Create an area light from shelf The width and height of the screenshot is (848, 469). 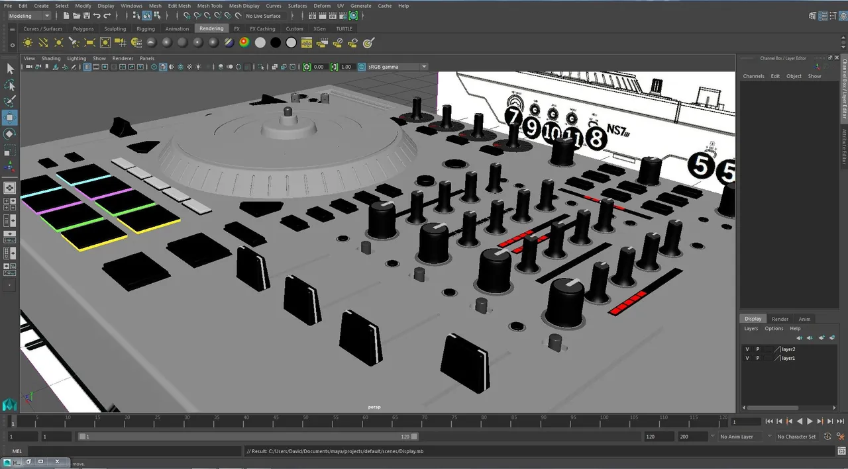(90, 42)
